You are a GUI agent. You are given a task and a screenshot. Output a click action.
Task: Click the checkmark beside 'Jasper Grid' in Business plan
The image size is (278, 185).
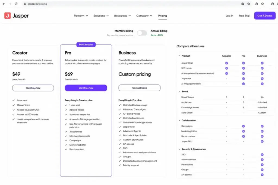(120, 127)
